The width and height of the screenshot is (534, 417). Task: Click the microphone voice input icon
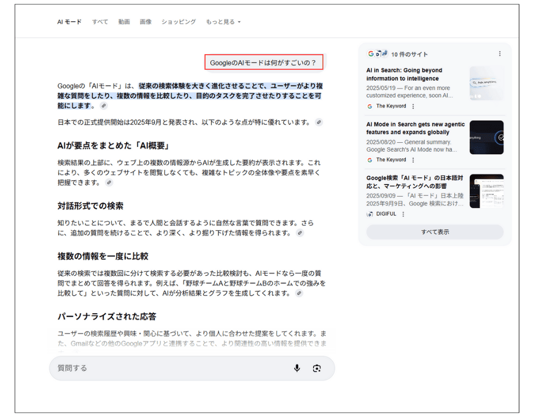297,368
